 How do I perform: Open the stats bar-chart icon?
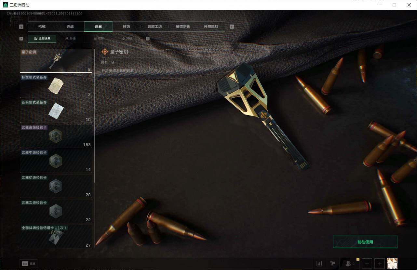[x=319, y=264]
